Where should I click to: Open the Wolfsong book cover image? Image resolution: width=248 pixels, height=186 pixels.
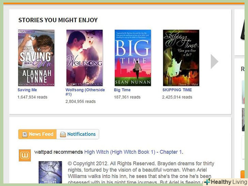[84, 58]
